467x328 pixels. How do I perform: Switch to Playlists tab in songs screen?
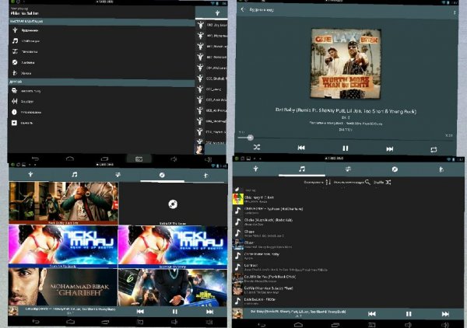348,169
